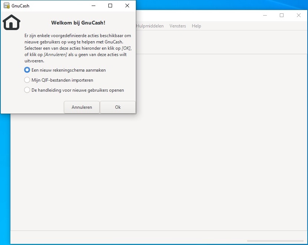Viewport: 308px width, 245px height.
Task: Click the house icon in welcome dialog
Action: click(12, 22)
